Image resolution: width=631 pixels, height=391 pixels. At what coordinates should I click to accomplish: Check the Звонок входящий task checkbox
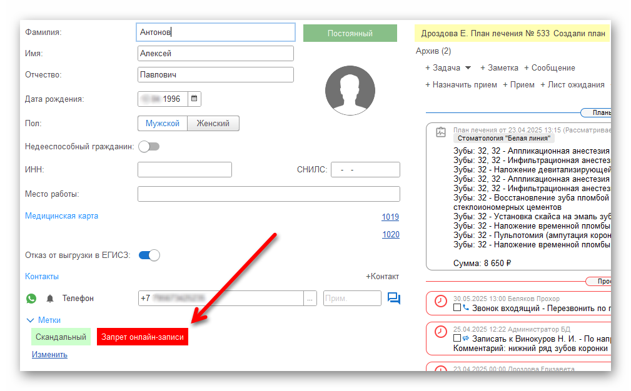click(x=457, y=307)
